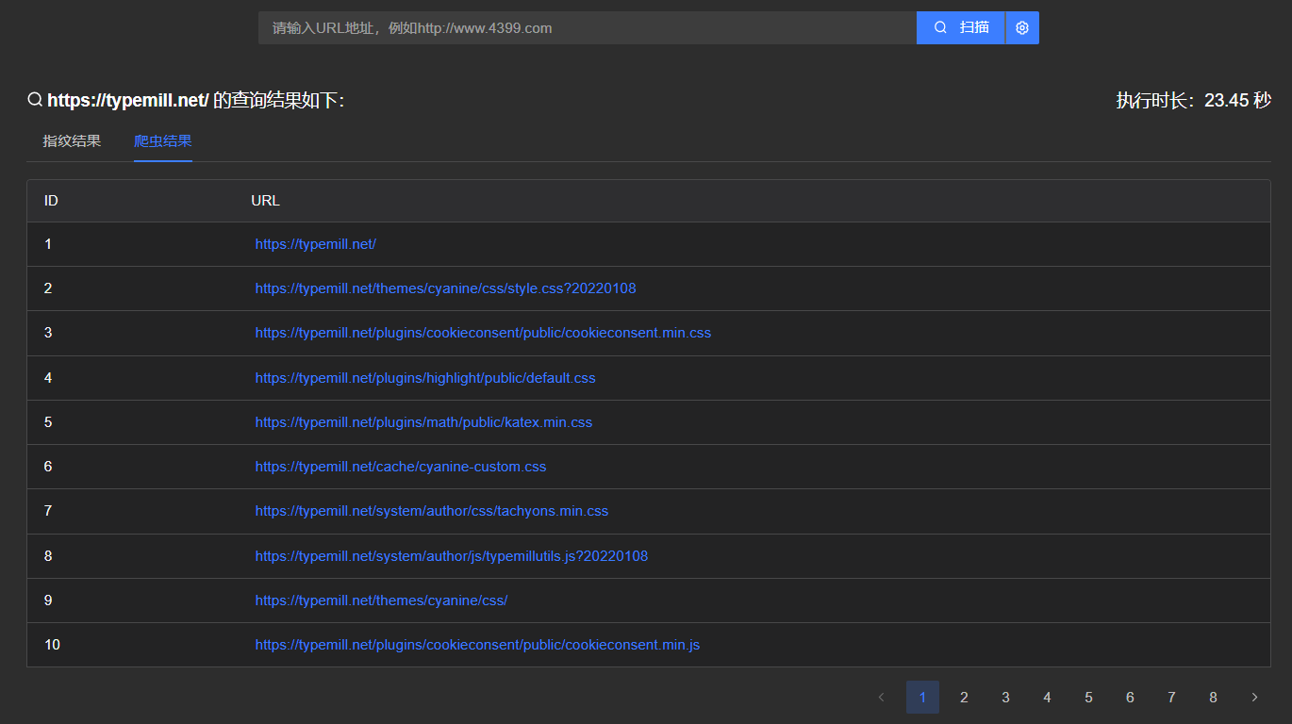Open the katex.min.css link
Viewport: 1292px width, 724px height.
click(423, 422)
